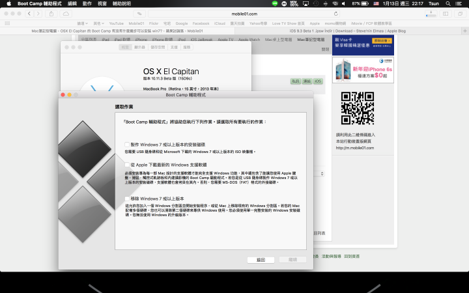Check remove Windows 7 or later option
Screen dimensions: 469x293
[x=127, y=199]
